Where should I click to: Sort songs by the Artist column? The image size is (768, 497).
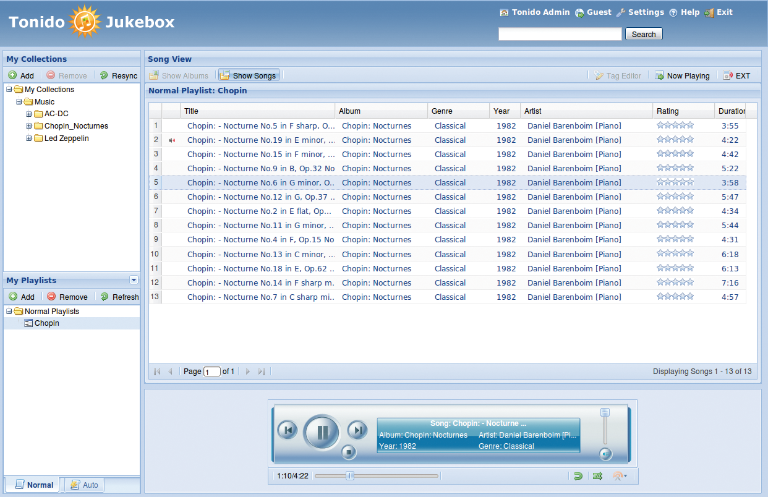coord(587,111)
